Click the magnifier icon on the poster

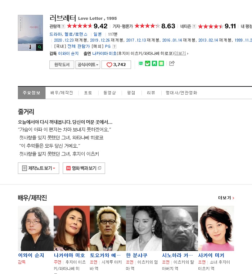[40, 47]
